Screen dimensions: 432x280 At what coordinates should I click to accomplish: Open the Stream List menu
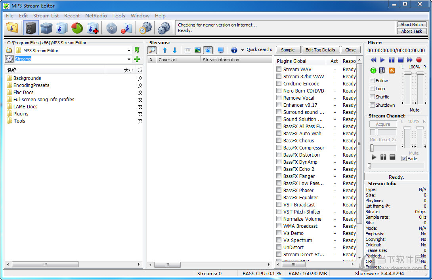pos(46,16)
